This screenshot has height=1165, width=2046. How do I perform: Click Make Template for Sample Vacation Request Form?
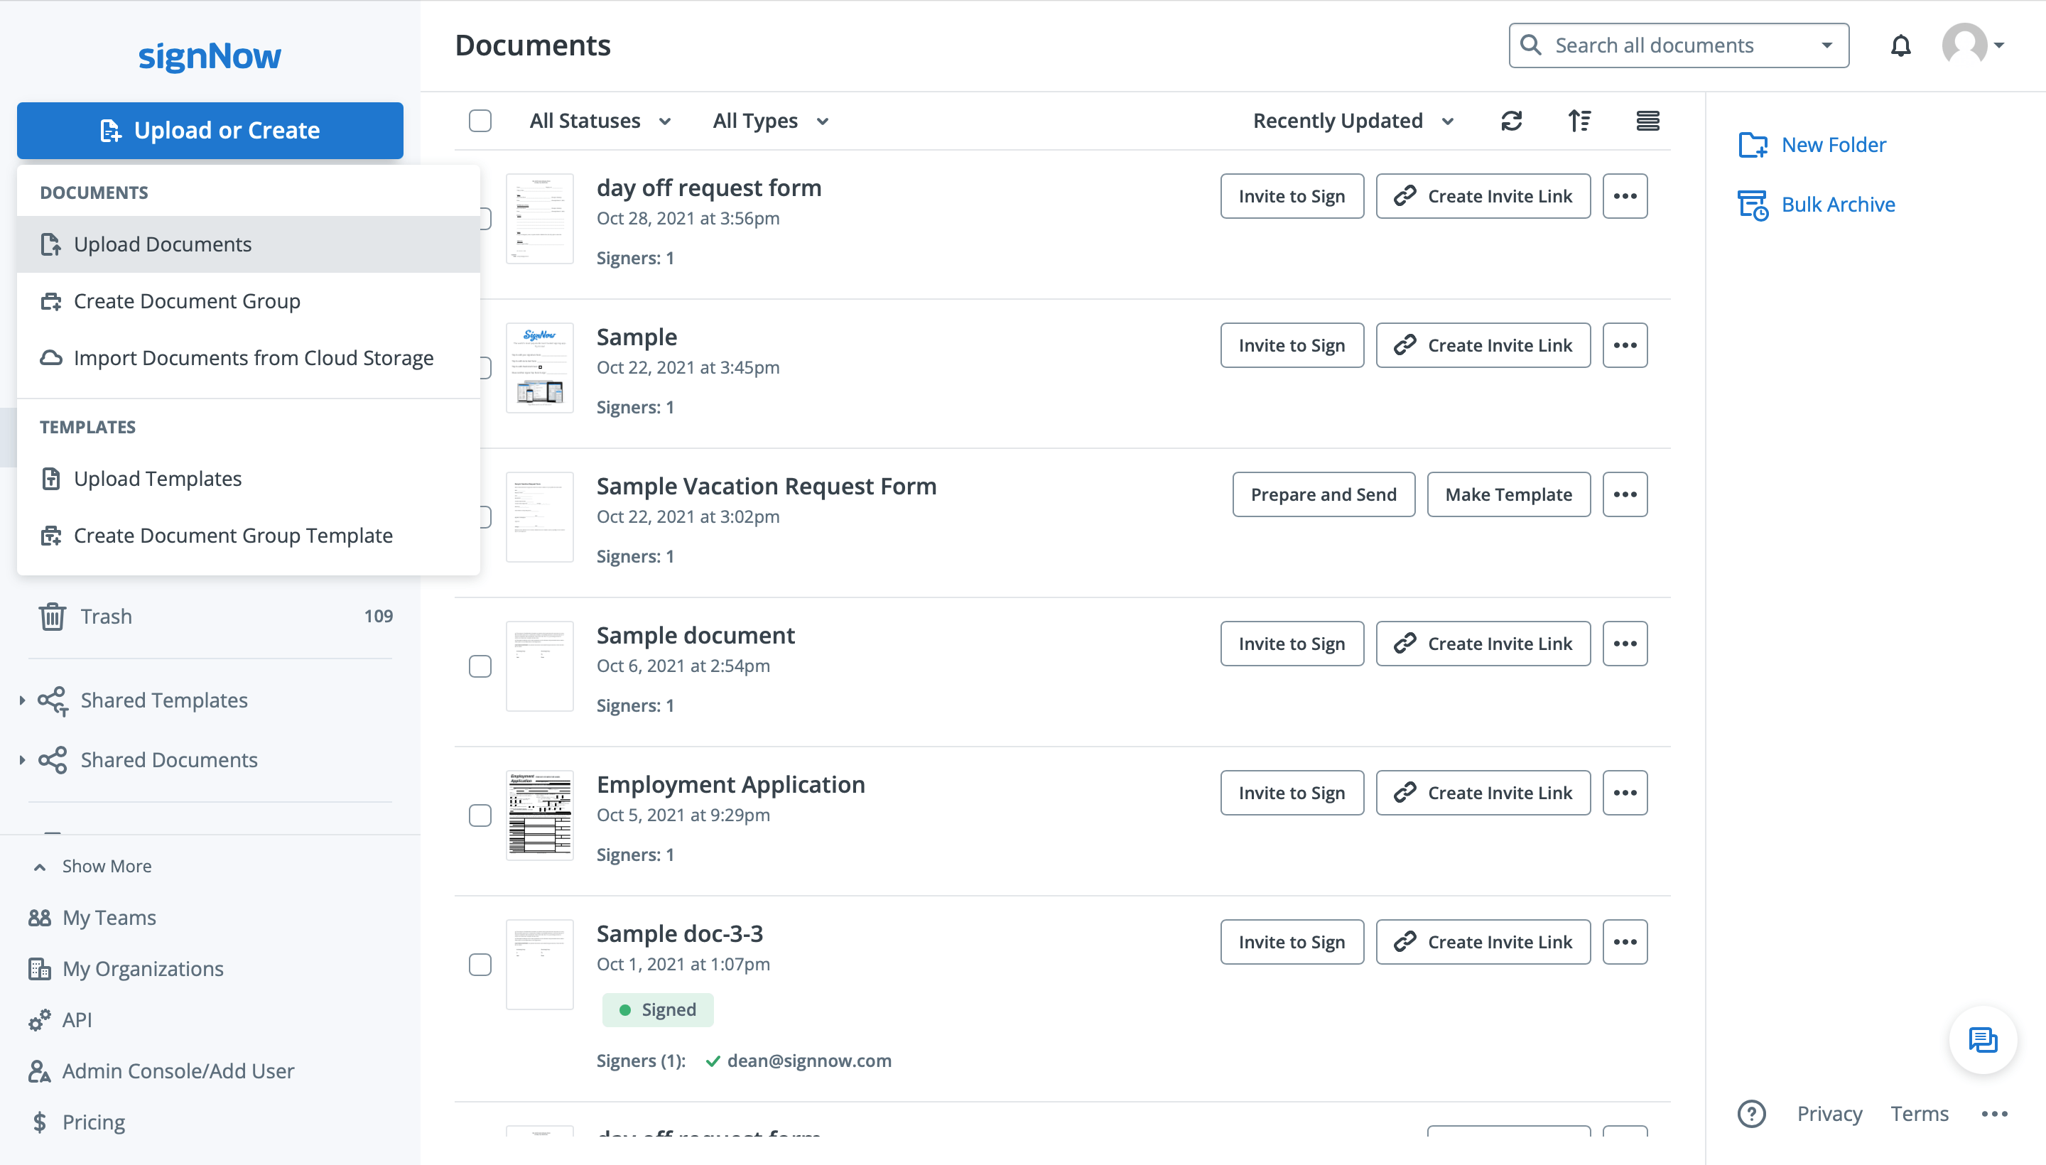(x=1508, y=494)
